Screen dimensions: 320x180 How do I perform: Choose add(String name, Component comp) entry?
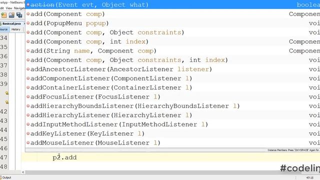click(172, 50)
